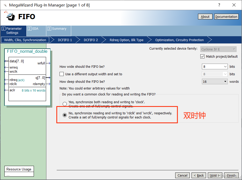
Task: Select No, synchronize to 'rdclk' and 'wrclk' option
Action: (65, 115)
